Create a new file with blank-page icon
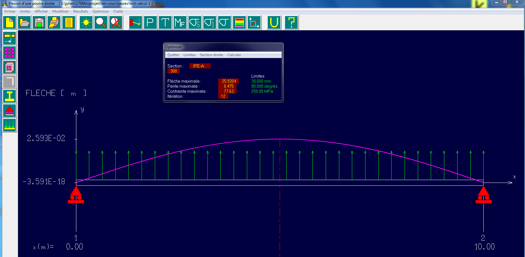Viewport: 525px width, 257px height. (10, 23)
